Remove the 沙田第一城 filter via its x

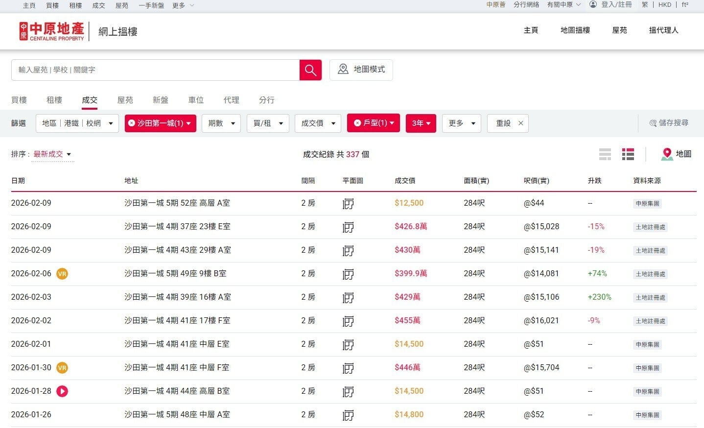click(x=132, y=123)
